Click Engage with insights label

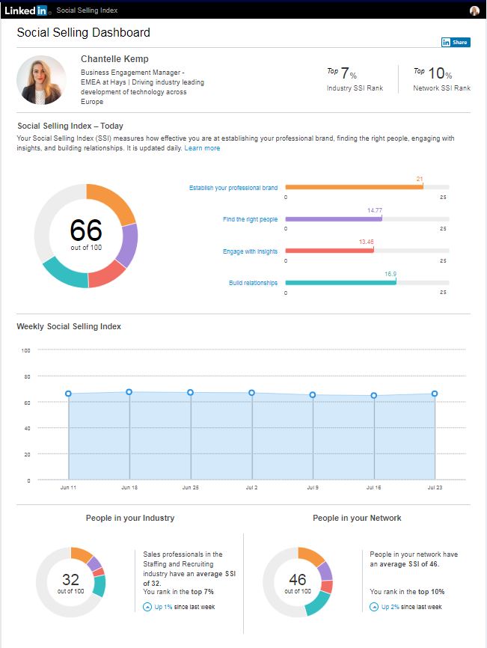pyautogui.click(x=251, y=251)
